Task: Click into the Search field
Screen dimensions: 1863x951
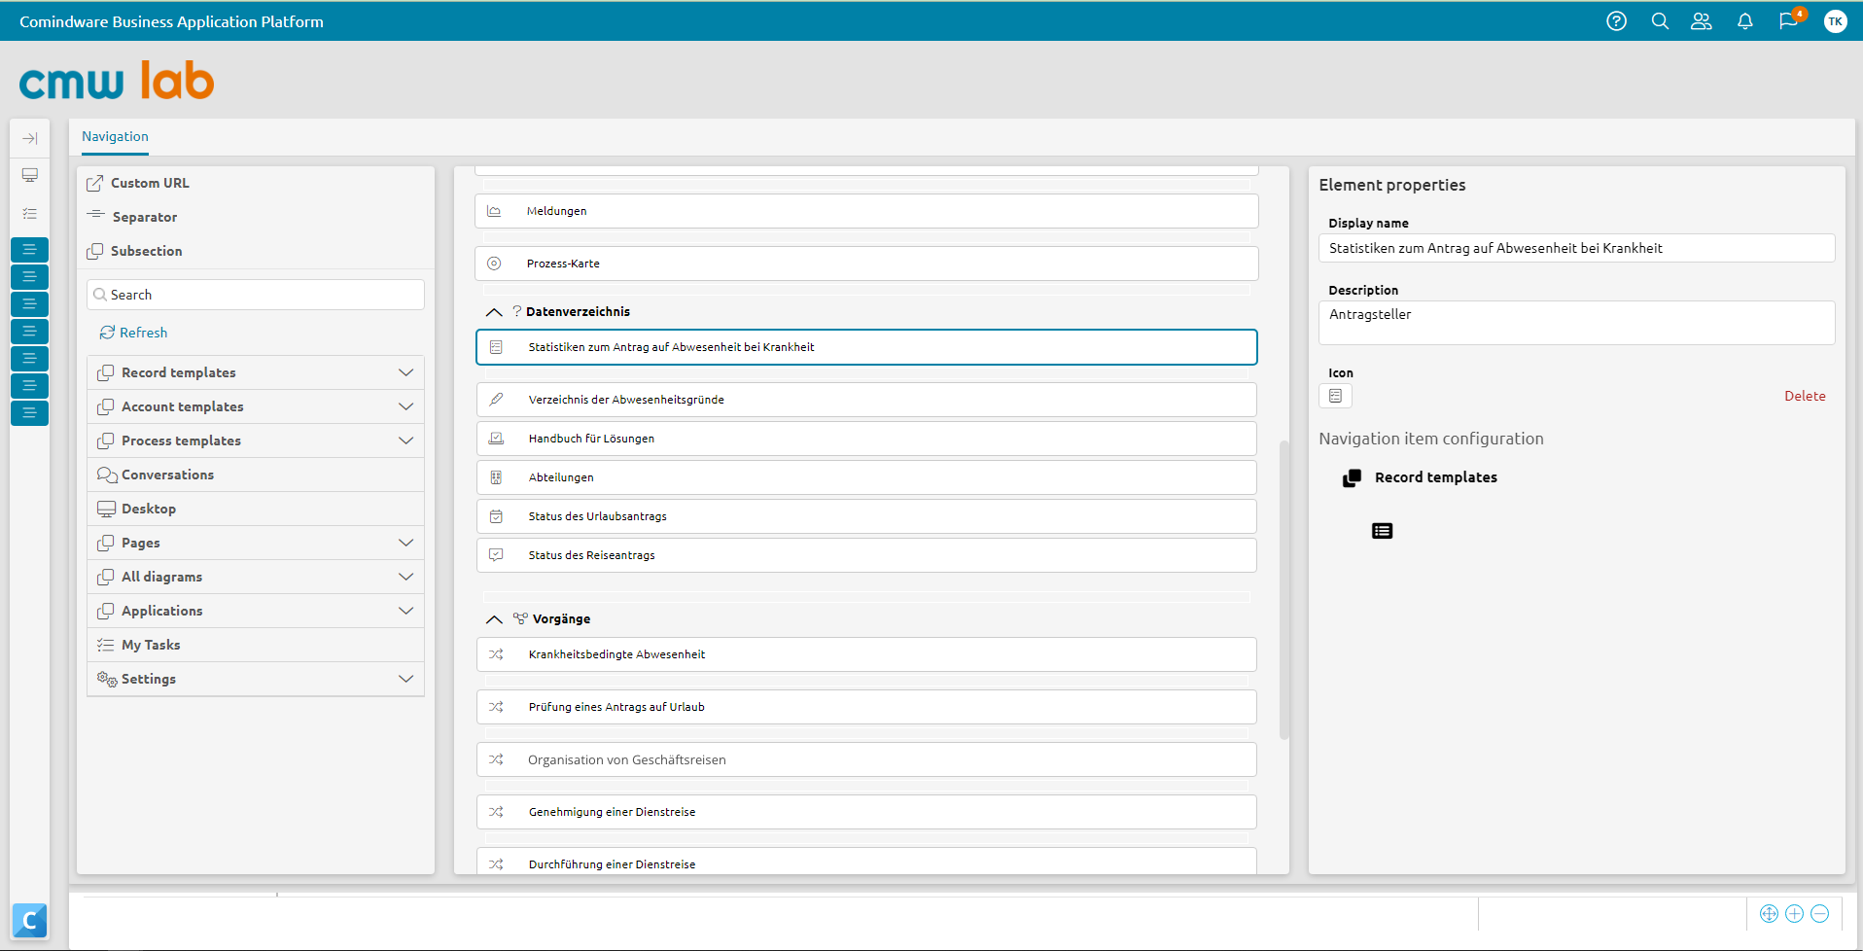Action: click(x=256, y=295)
